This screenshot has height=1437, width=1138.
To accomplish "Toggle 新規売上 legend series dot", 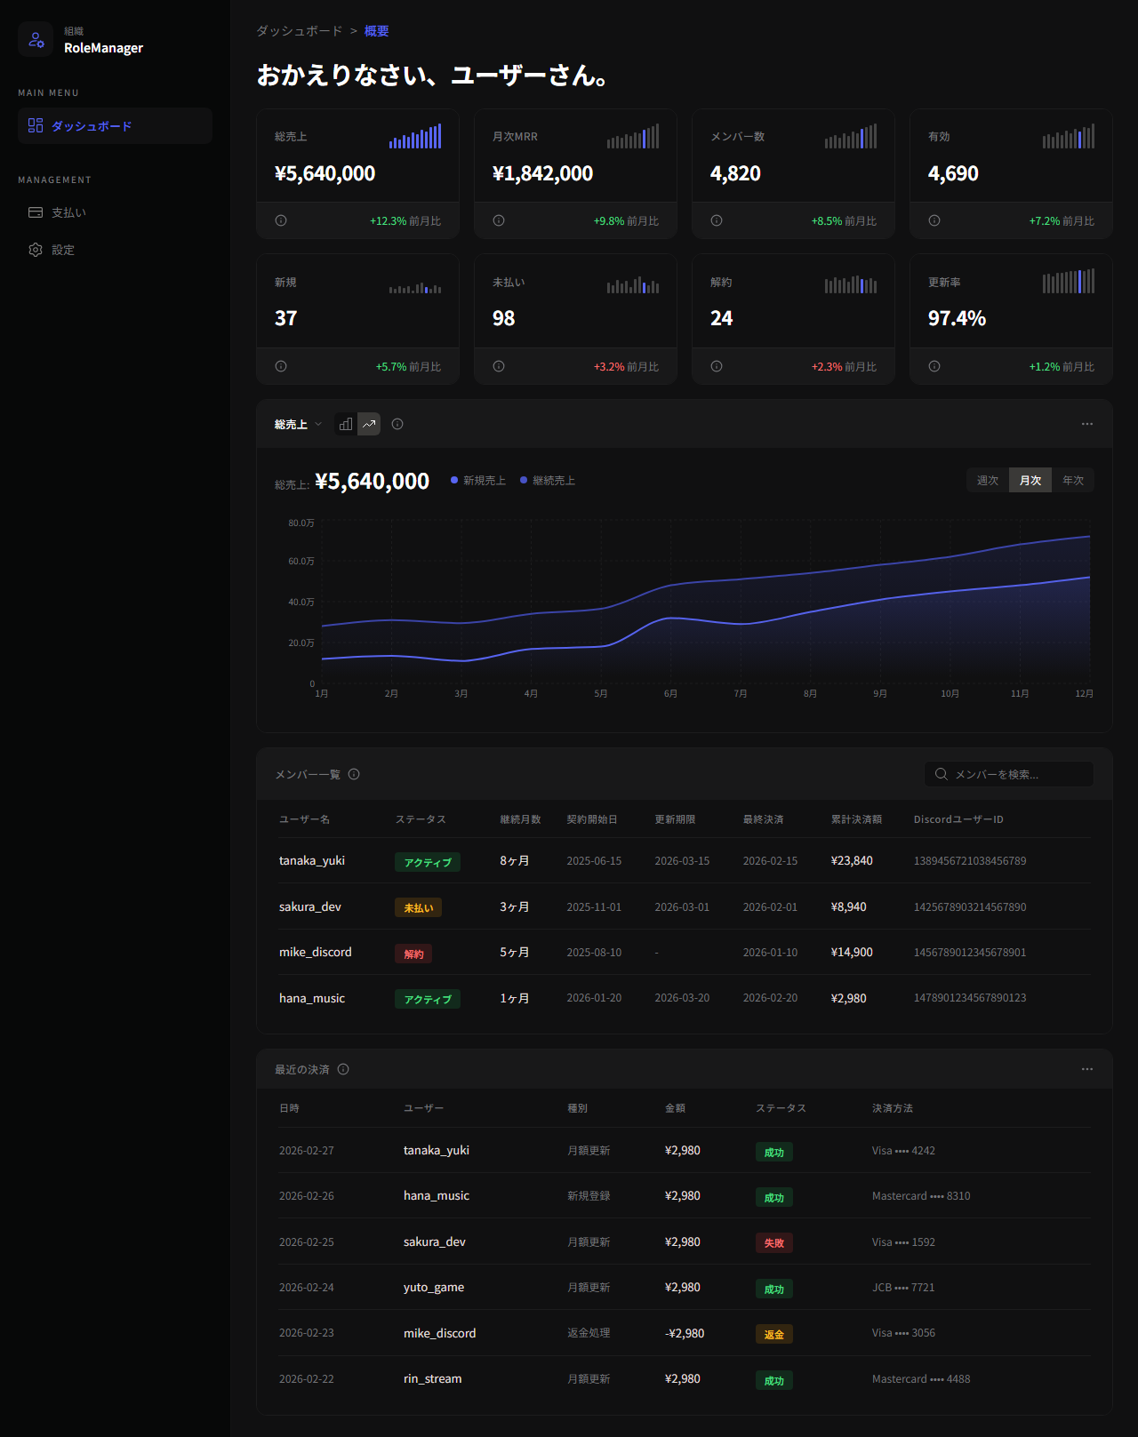I will point(454,480).
